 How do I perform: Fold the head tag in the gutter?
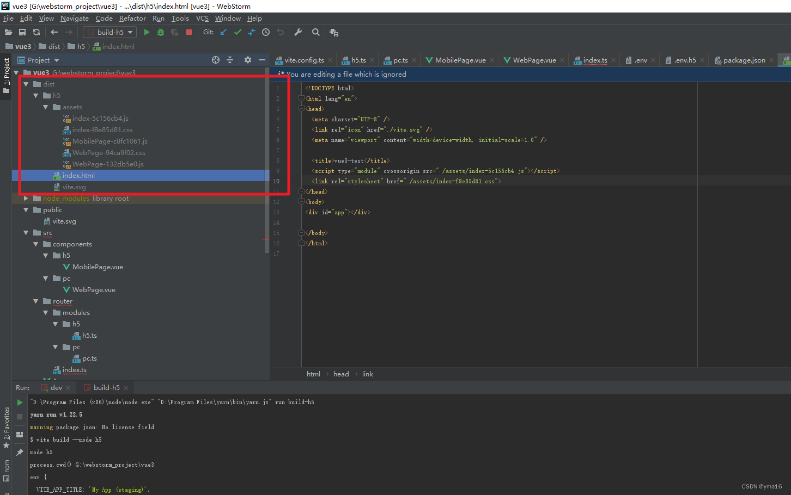pyautogui.click(x=301, y=109)
